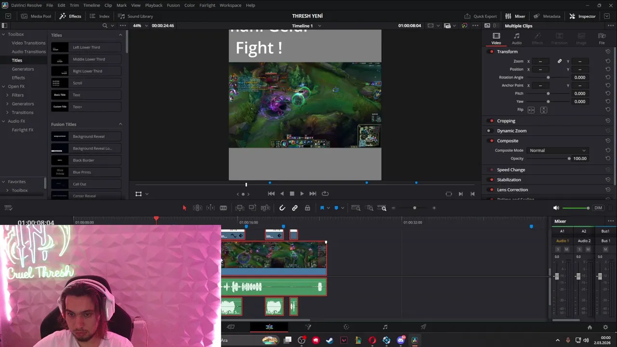Screen dimensions: 617x347
Task: Adjust the timeline zoom slider handle
Action: (415, 208)
